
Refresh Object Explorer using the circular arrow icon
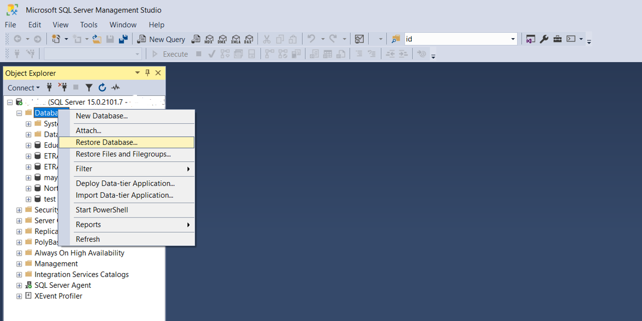102,87
